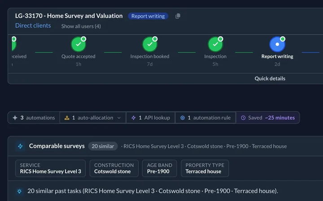323x201 pixels.
Task: Click the Inspection booked checkmark stage
Action: tap(150, 44)
